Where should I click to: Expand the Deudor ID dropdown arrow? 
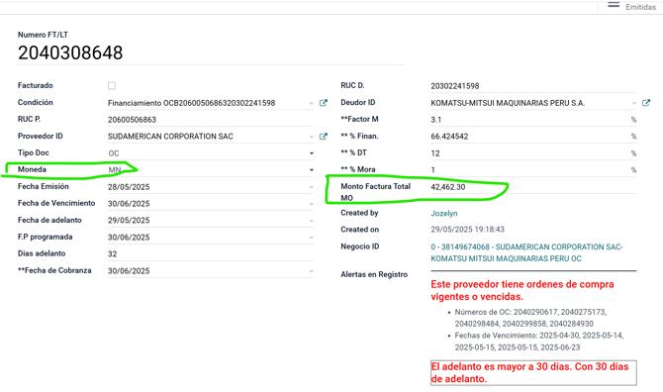[x=634, y=103]
